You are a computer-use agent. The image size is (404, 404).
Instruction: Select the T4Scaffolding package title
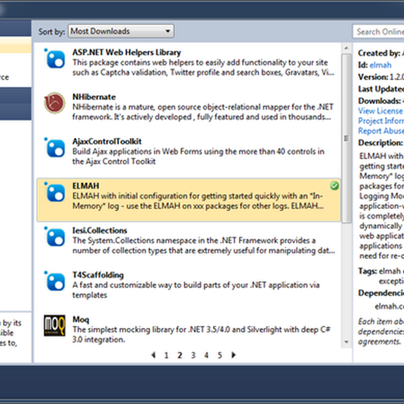click(98, 275)
